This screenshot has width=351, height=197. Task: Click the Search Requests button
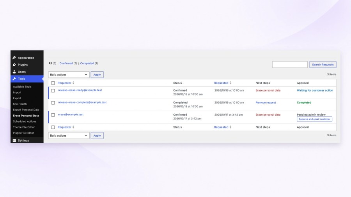click(x=323, y=65)
